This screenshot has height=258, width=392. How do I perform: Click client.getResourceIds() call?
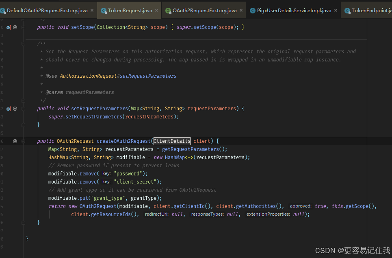click(104, 214)
